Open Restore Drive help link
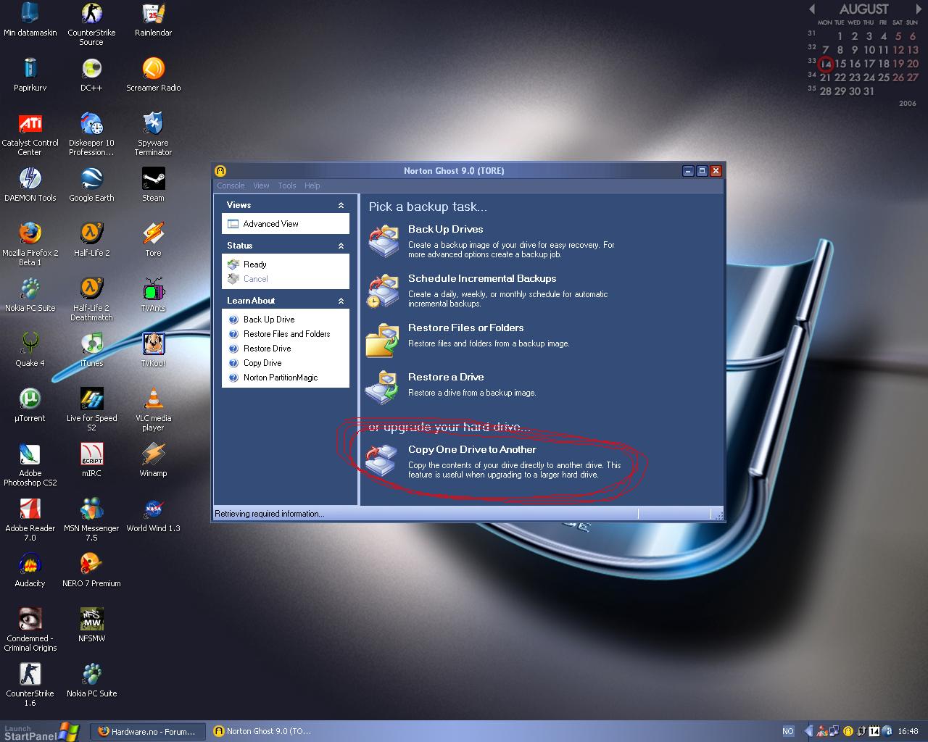 267,349
